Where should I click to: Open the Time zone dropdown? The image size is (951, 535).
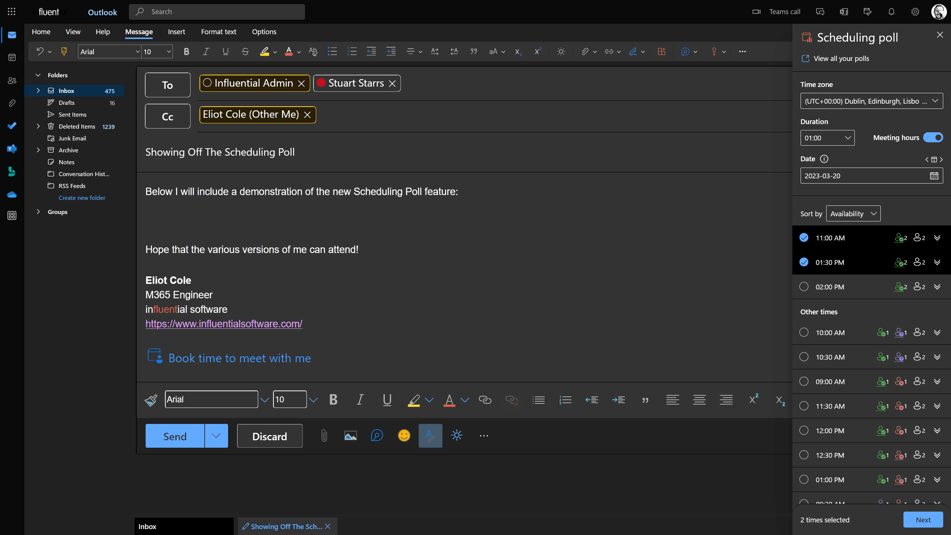[x=872, y=101]
